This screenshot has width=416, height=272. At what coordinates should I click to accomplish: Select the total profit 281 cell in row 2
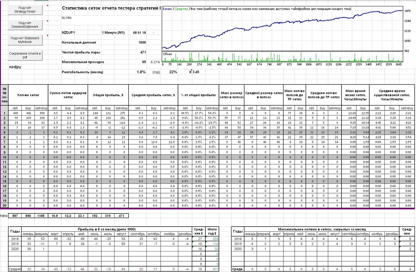click(122, 118)
